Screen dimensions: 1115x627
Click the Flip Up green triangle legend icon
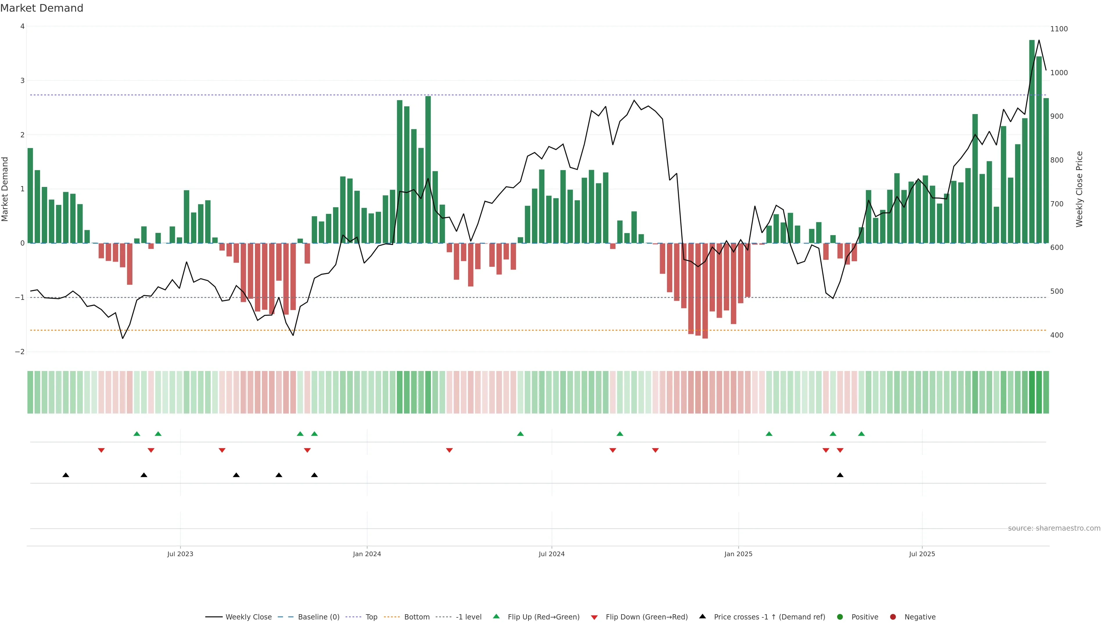[496, 616]
